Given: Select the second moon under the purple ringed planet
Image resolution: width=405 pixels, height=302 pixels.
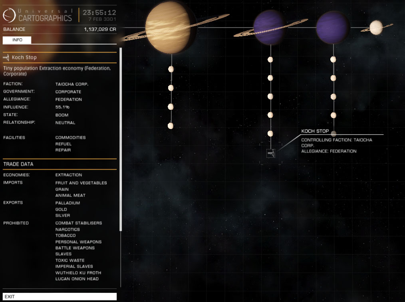Looking at the screenshot, I should [x=270, y=78].
